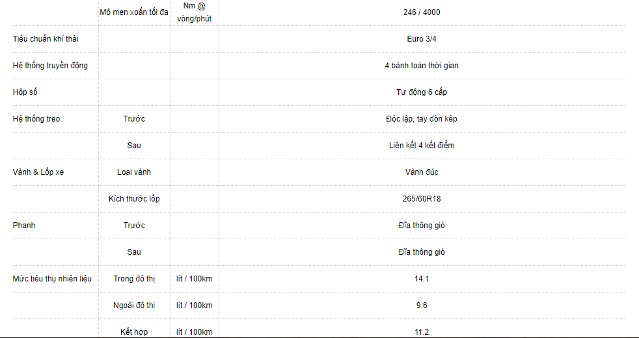Click the 'Hệ thống treo' heading
Image resolution: width=639 pixels, height=338 pixels.
[36, 119]
